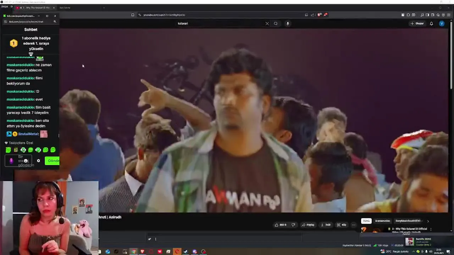Open the three-dot menu in OBS bottom bar
The width and height of the screenshot is (454, 255).
point(155,239)
